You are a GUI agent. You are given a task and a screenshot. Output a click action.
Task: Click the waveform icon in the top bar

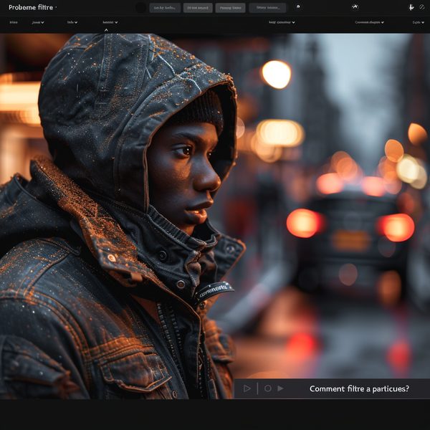[x=354, y=7]
